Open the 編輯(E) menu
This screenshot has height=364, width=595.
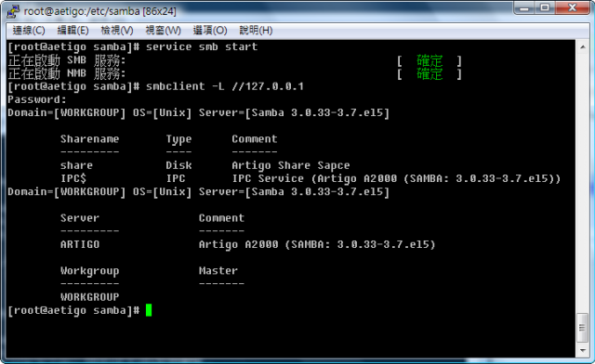(x=73, y=31)
